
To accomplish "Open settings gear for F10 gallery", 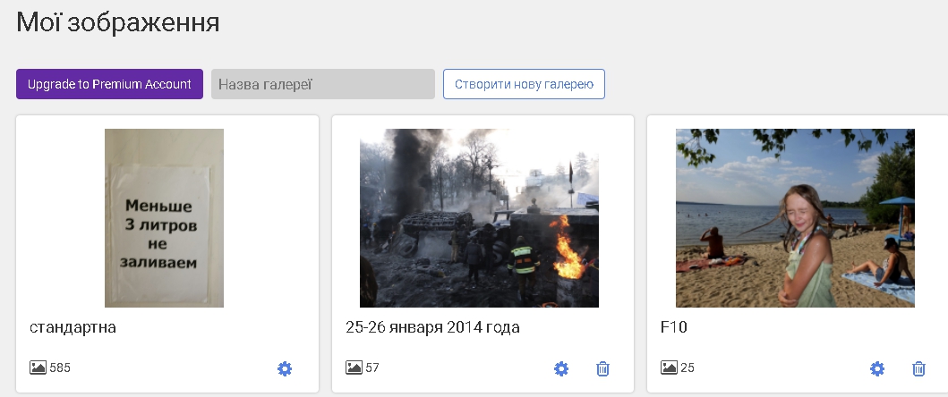I will tap(876, 368).
